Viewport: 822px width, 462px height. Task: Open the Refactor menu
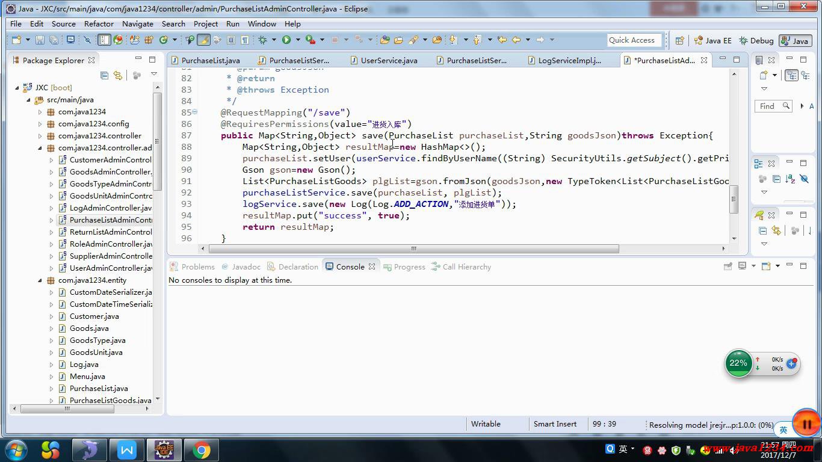click(99, 23)
